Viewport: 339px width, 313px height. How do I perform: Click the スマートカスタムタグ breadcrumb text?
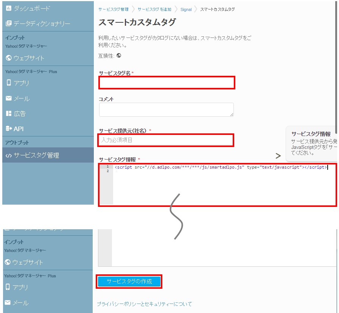point(217,9)
